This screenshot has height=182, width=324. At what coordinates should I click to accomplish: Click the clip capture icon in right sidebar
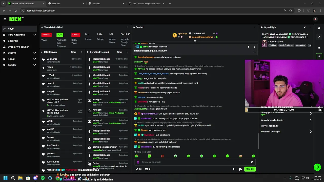(319, 48)
